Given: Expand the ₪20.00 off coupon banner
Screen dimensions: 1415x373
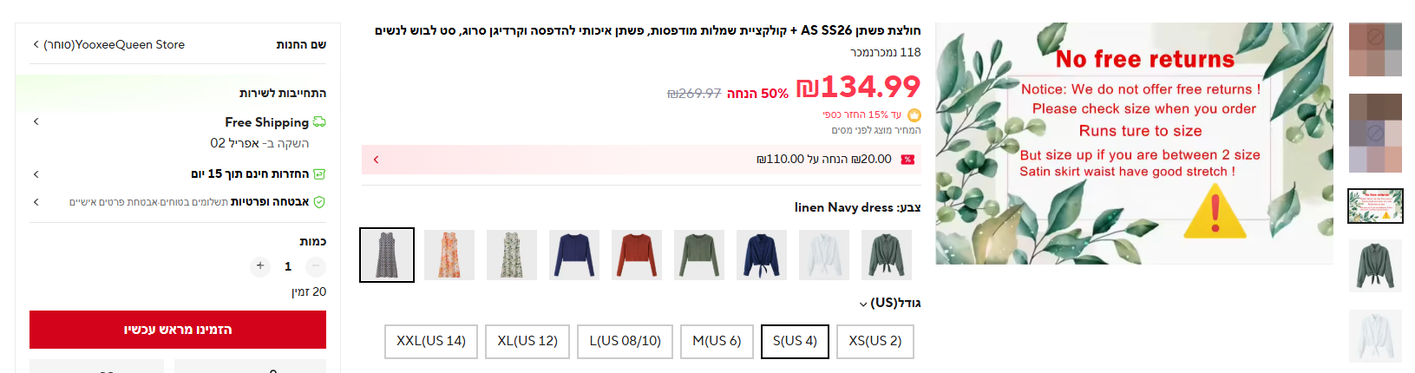Looking at the screenshot, I should [x=376, y=160].
